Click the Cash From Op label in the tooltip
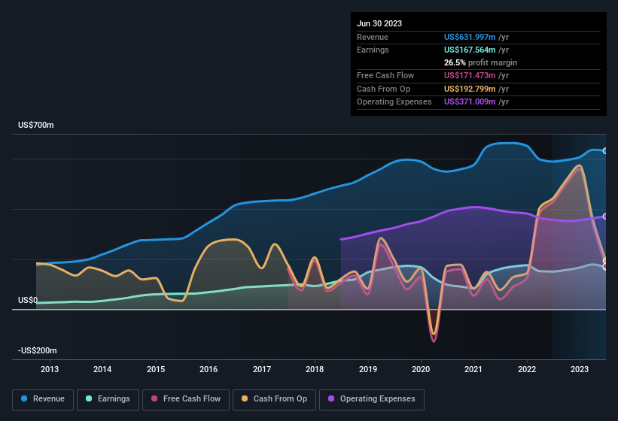618x421 pixels. pos(383,89)
